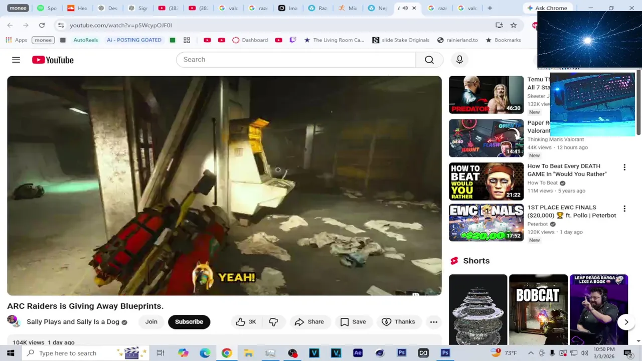This screenshot has width=642, height=361.
Task: Open the rainierland.to bookmark
Action: pyautogui.click(x=457, y=40)
